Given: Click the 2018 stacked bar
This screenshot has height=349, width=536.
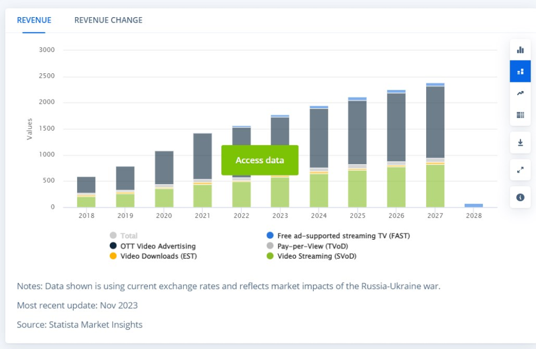Looking at the screenshot, I should pos(86,185).
